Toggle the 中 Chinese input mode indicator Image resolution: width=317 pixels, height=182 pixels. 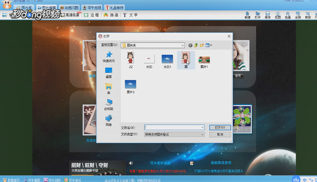pyautogui.click(x=305, y=180)
